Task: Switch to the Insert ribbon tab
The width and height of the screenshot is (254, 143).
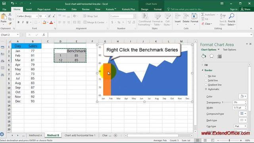Action: click(29, 9)
